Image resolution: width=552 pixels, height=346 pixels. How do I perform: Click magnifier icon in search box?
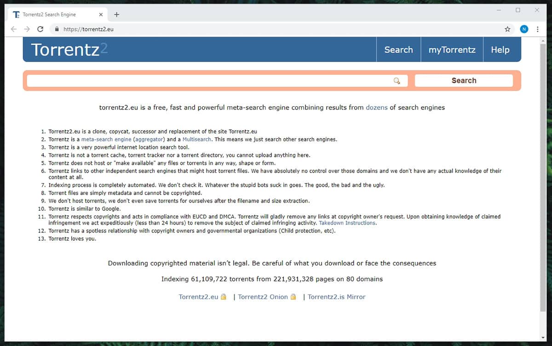coord(397,81)
